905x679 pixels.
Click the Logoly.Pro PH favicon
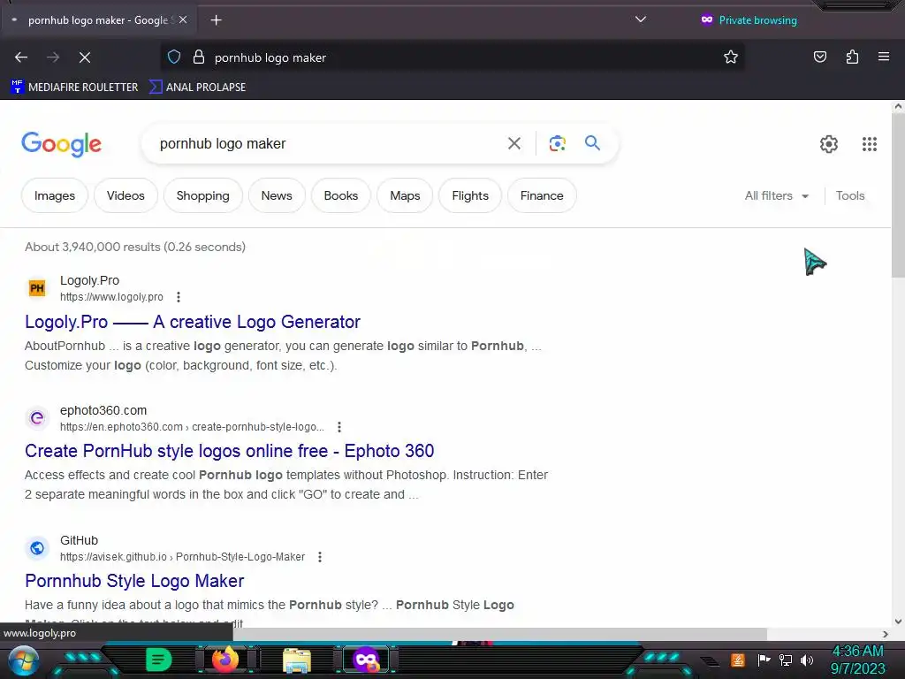37,287
